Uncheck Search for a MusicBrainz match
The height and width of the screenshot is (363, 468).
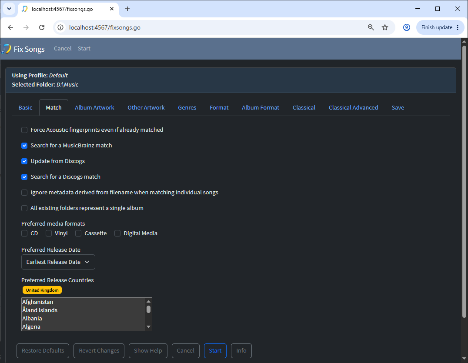pyautogui.click(x=24, y=146)
